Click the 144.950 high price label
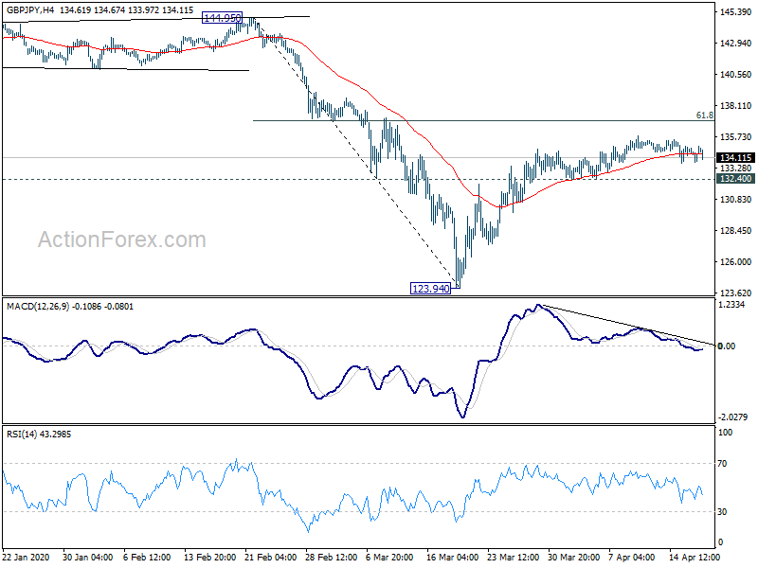This screenshot has height=568, width=758. pyautogui.click(x=222, y=18)
